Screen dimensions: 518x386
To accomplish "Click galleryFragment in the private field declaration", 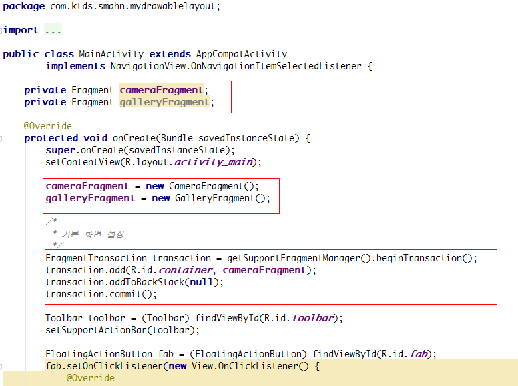I will (164, 102).
